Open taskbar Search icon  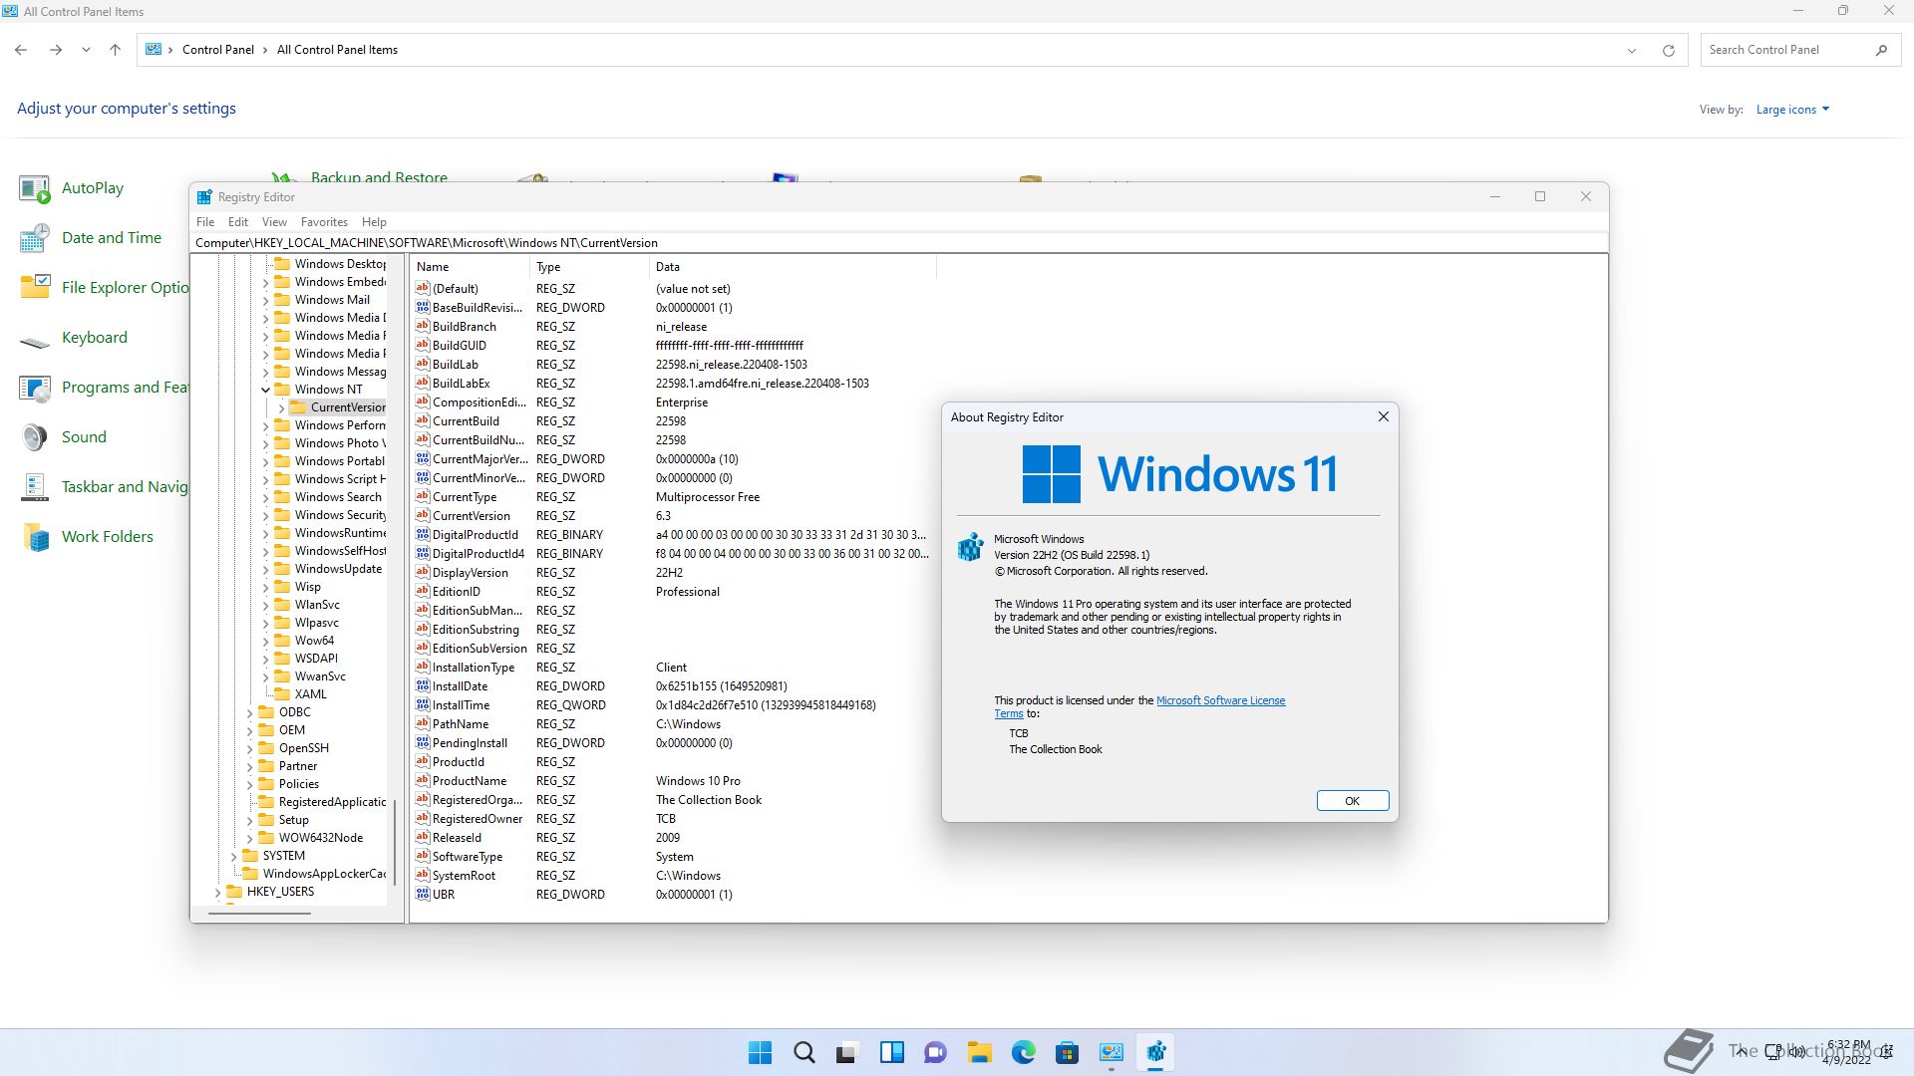coord(803,1052)
